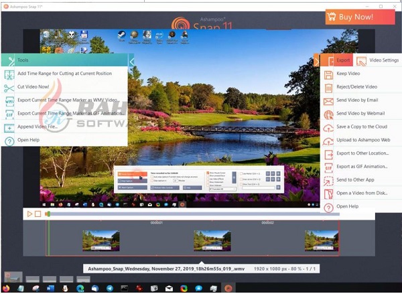The width and height of the screenshot is (402, 294).
Task: Switch to the Video Settings tab
Action: coord(378,60)
